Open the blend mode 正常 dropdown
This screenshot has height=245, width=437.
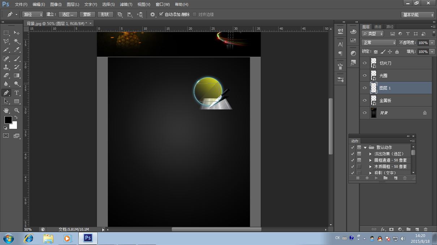tap(378, 43)
